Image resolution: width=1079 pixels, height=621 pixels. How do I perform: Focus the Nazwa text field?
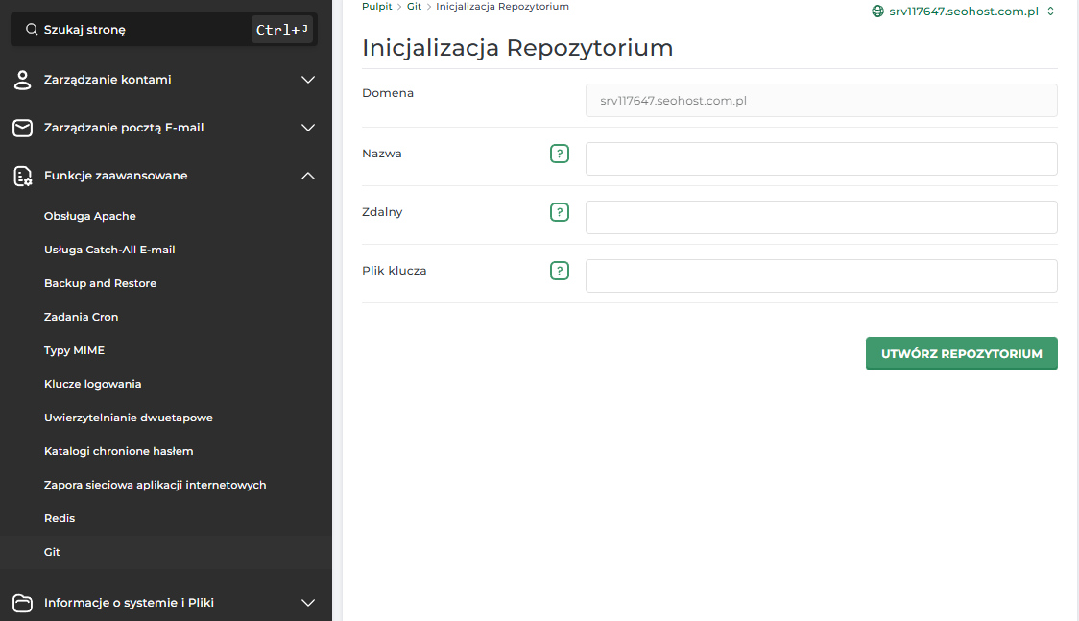coord(821,159)
